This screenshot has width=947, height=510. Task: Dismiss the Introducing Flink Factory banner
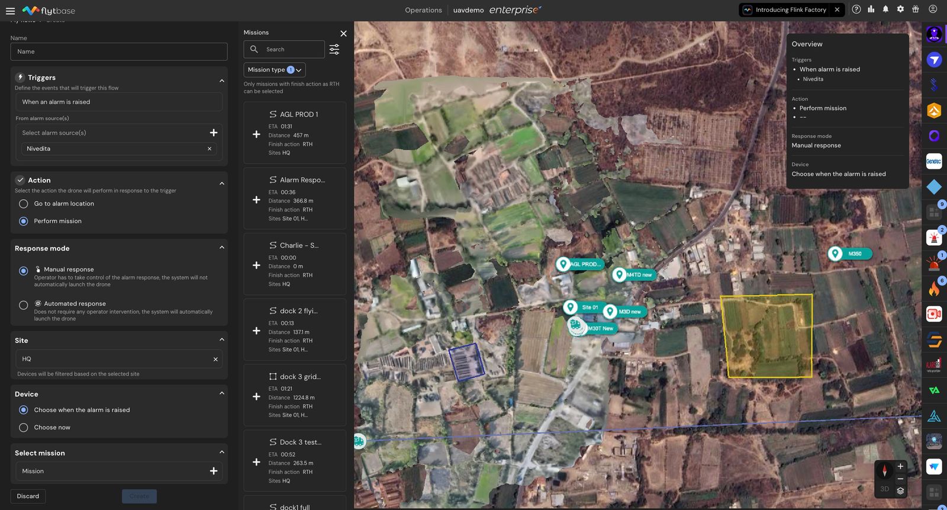837,9
